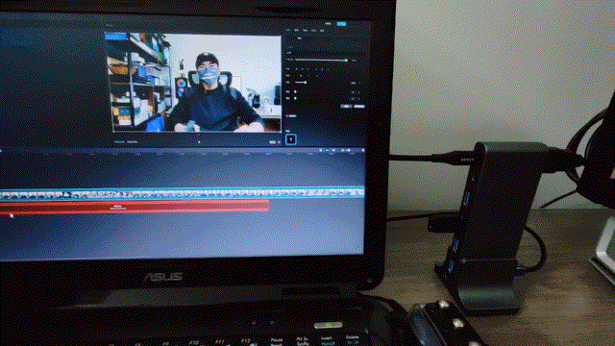Click the handle of the long properties slider
Image resolution: width=615 pixels, height=346 pixels.
click(346, 60)
